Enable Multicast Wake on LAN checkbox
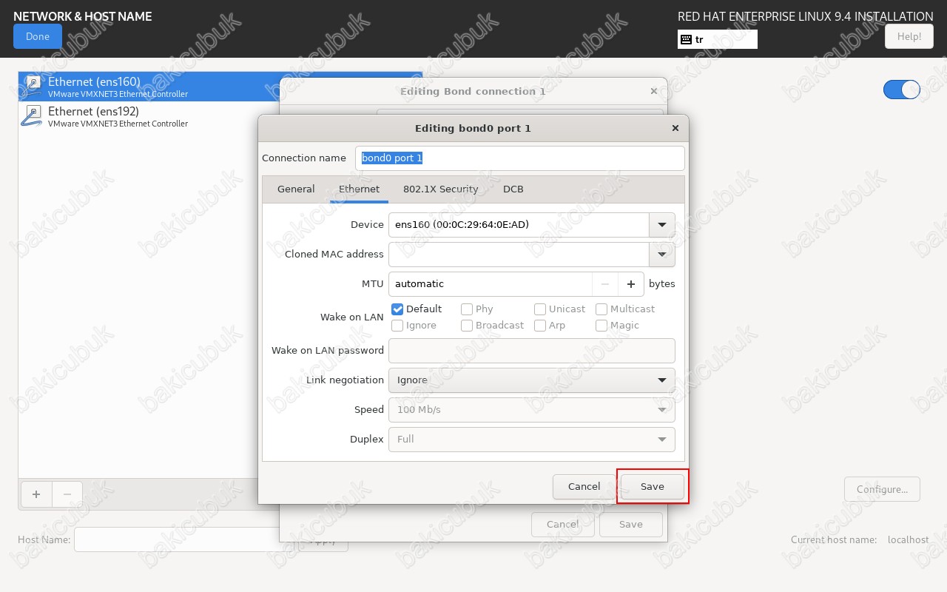The height and width of the screenshot is (592, 947). (x=601, y=309)
